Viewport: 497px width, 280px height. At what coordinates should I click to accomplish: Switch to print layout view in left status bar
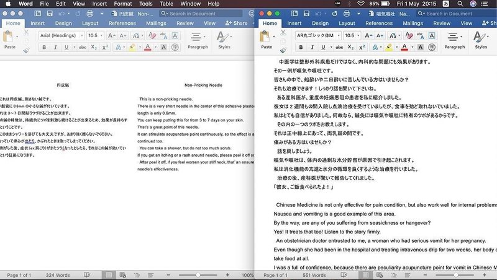tap(109, 275)
